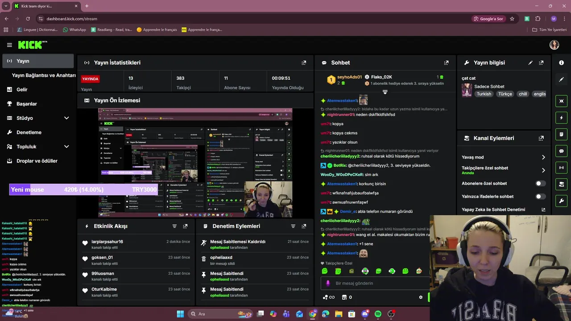571x321 pixels.
Task: Toggle moderation actions document widget in right sidebar
Action: 562,134
